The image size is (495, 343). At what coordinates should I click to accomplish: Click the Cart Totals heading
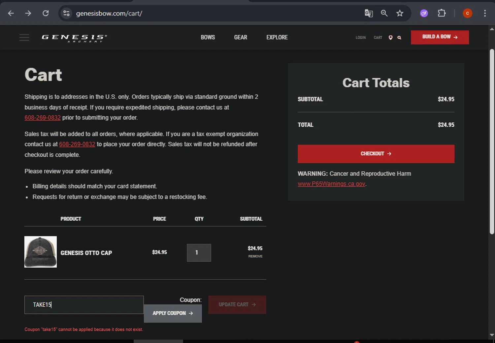(x=376, y=83)
